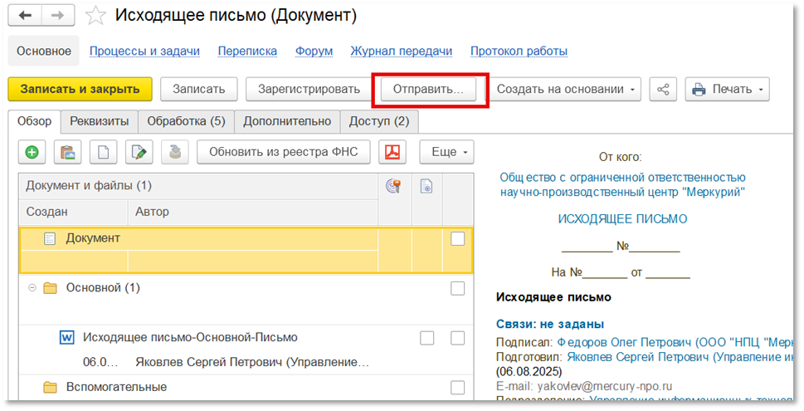
Task: Tick the right checkbox of Исходящее письмо-Основной-Письмо row
Action: (x=457, y=338)
